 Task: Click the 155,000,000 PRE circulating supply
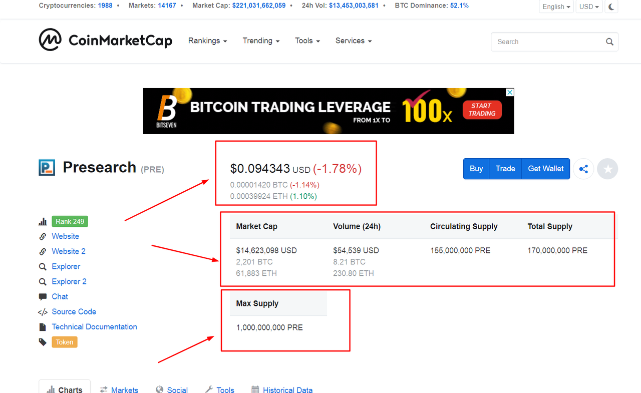460,250
